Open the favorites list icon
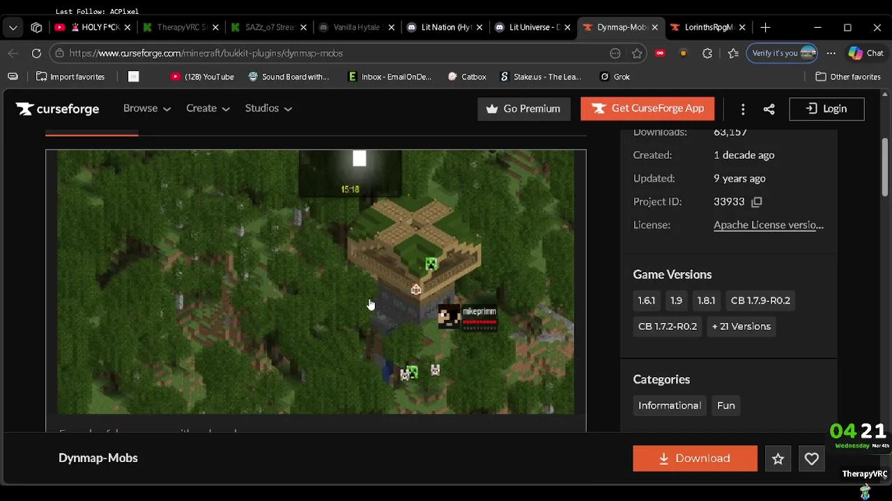The height and width of the screenshot is (501, 892). (733, 53)
